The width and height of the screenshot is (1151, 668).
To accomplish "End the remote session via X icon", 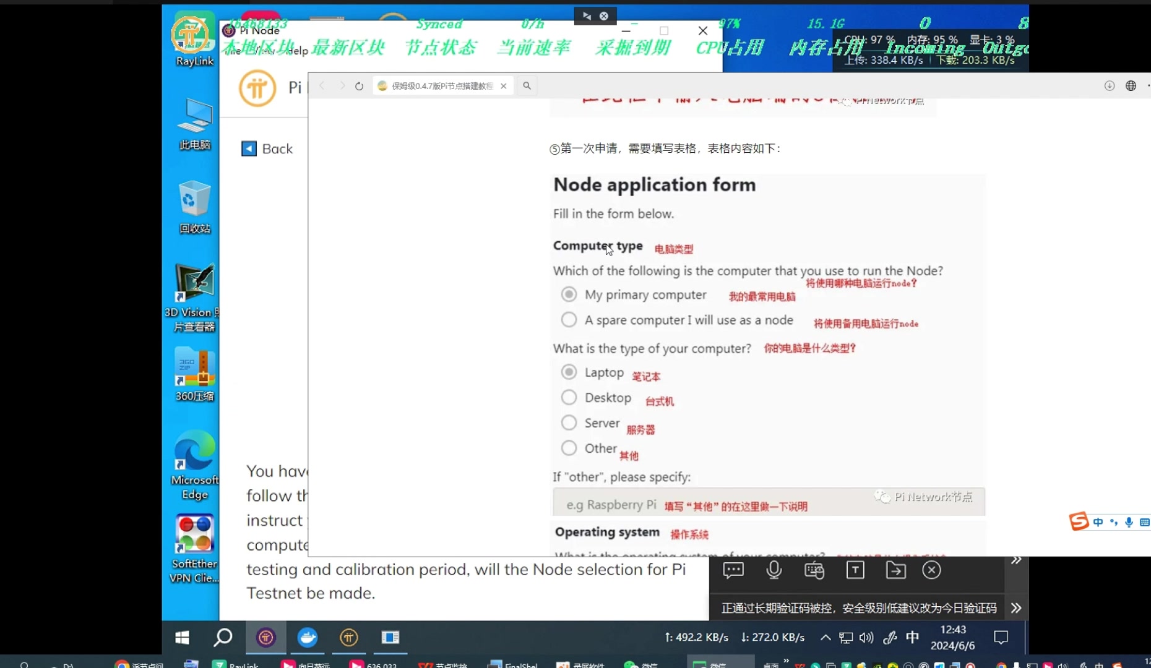I will click(x=932, y=570).
